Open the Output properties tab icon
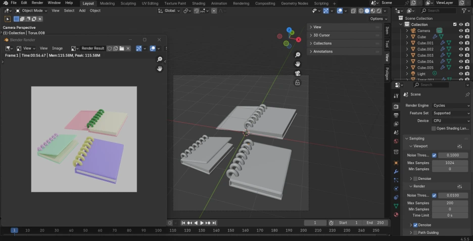The width and height of the screenshot is (473, 241). tap(396, 115)
